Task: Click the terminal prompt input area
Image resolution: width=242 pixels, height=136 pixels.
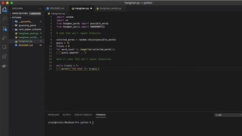Action: pos(93,122)
